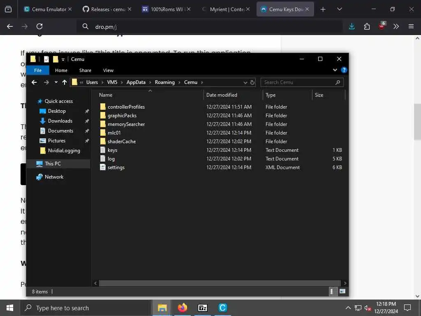Select the shaderCache folder icon
421x316 pixels.
[102, 141]
